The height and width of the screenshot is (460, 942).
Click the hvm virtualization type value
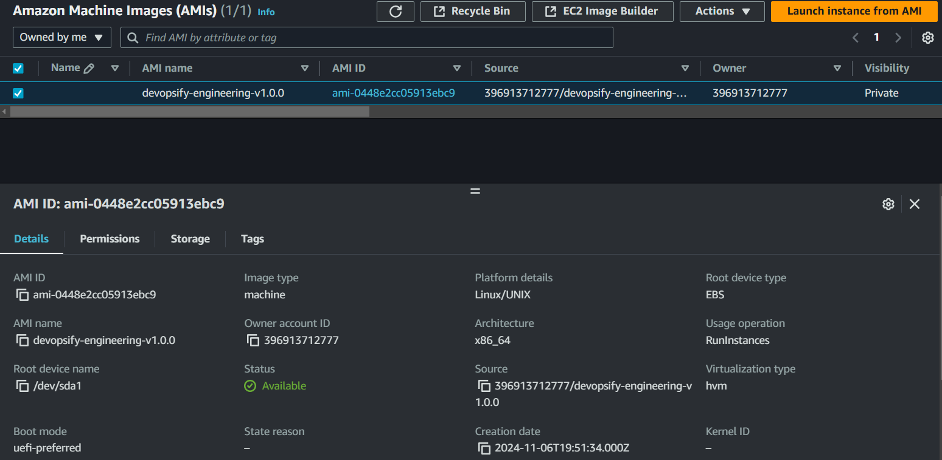(x=716, y=386)
